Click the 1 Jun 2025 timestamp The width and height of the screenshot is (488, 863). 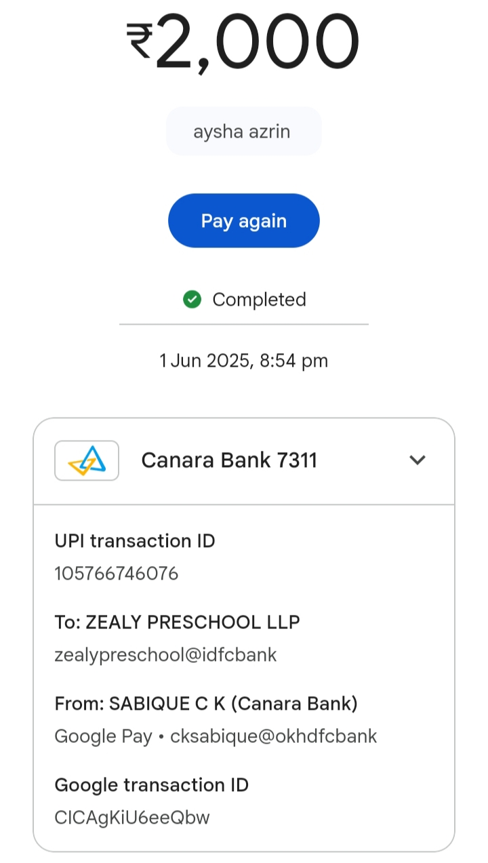tap(243, 361)
